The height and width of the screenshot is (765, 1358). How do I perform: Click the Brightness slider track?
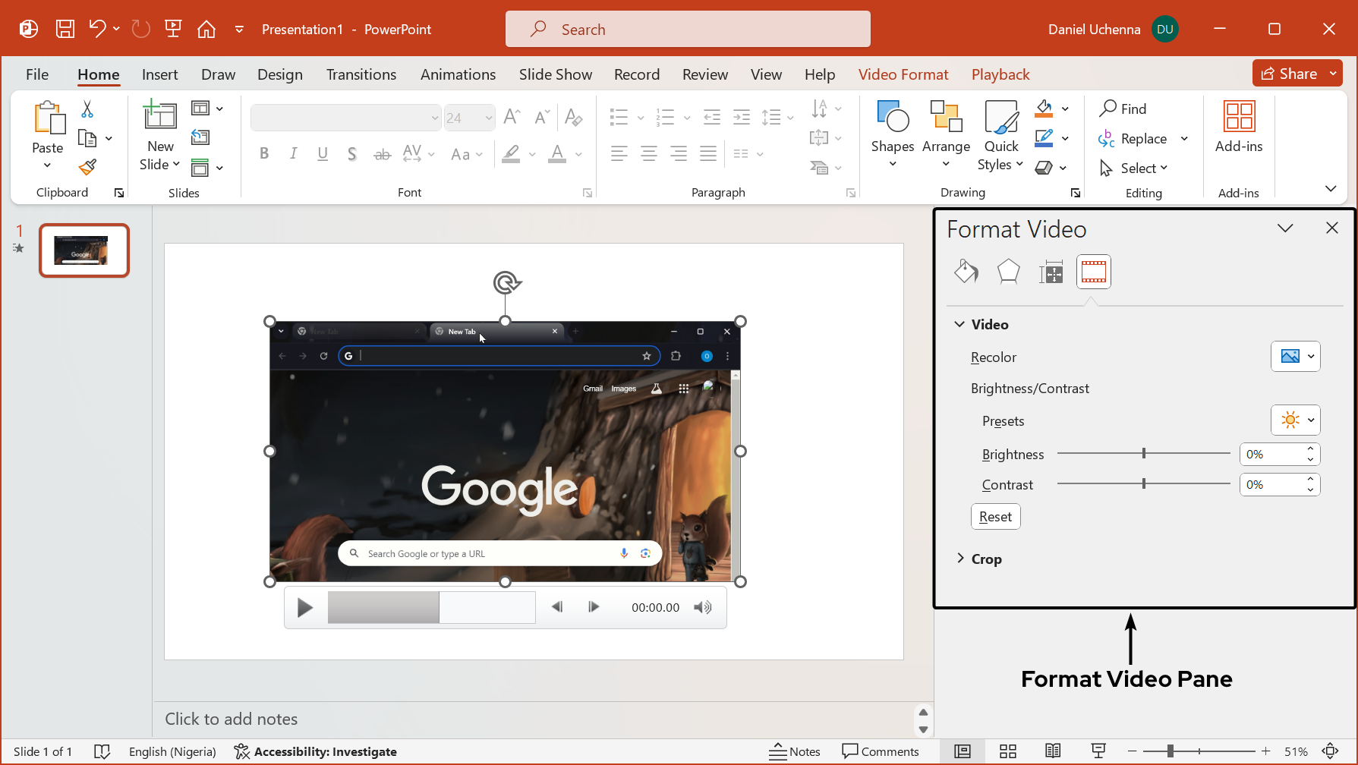pyautogui.click(x=1142, y=454)
